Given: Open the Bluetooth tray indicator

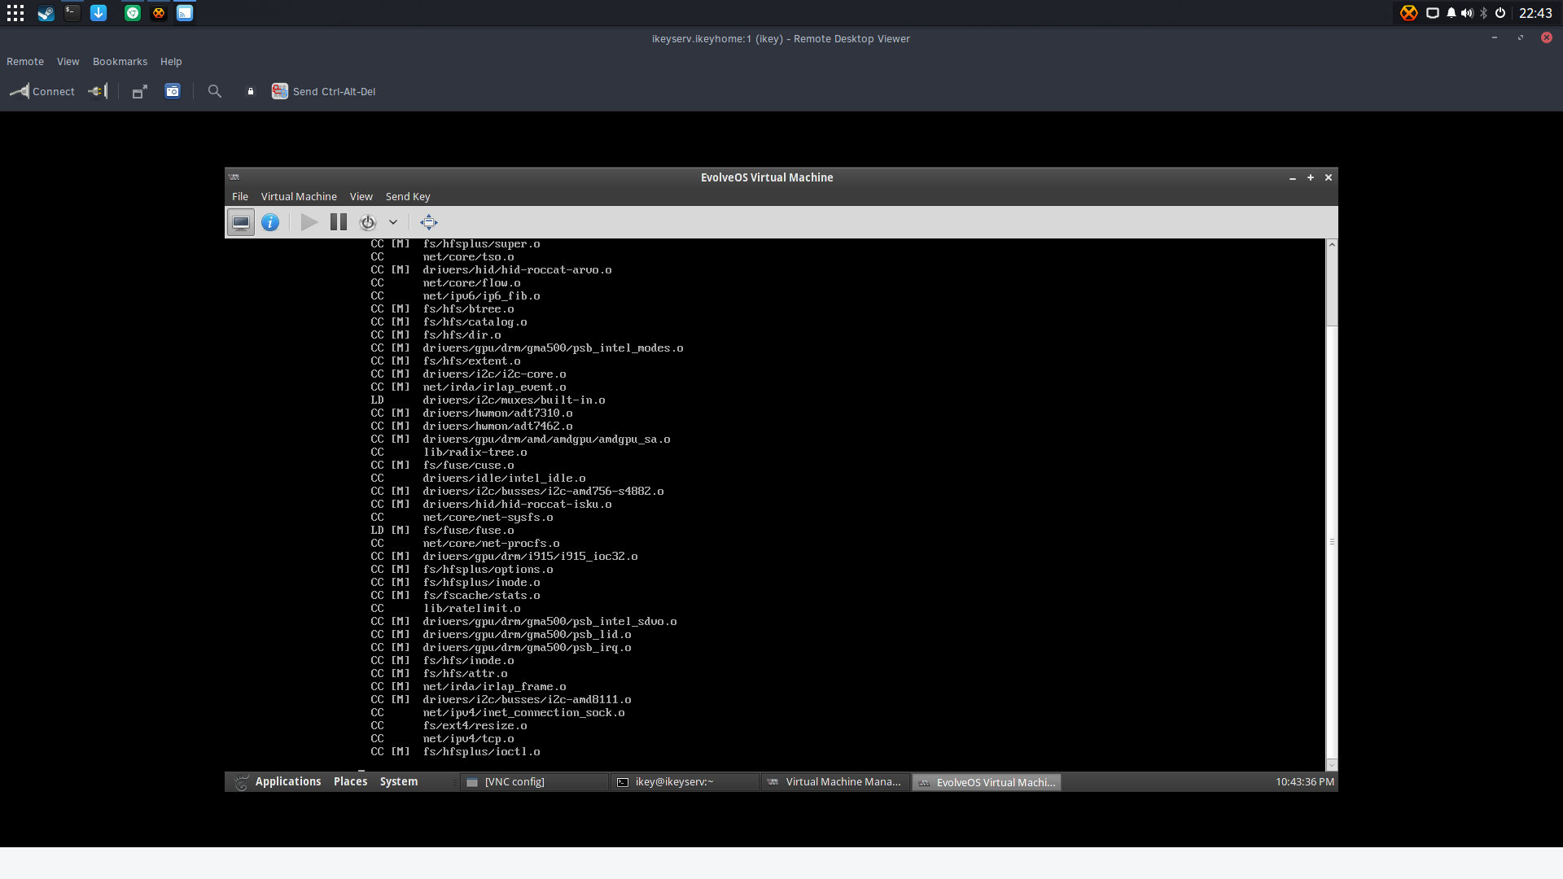Looking at the screenshot, I should click(1484, 13).
